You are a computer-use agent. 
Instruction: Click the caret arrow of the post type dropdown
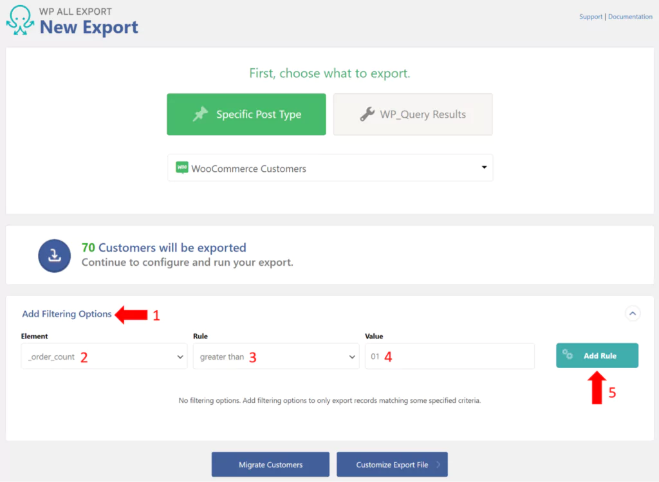point(484,167)
